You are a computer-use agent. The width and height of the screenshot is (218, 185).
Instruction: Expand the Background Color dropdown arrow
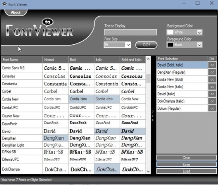(x=199, y=32)
